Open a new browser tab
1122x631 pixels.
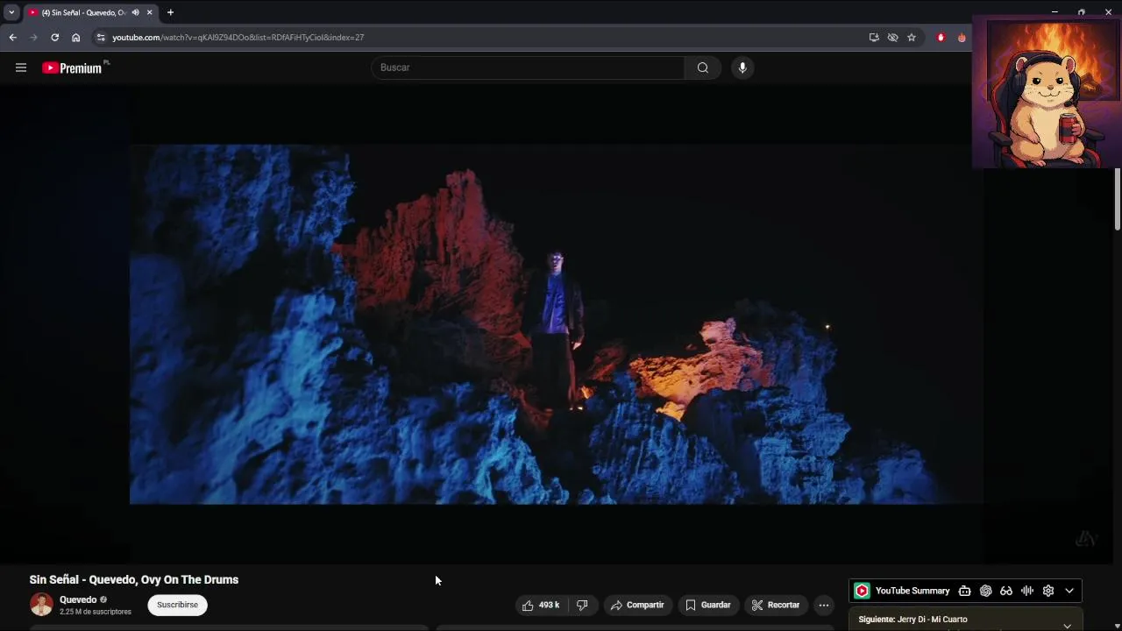pyautogui.click(x=170, y=12)
